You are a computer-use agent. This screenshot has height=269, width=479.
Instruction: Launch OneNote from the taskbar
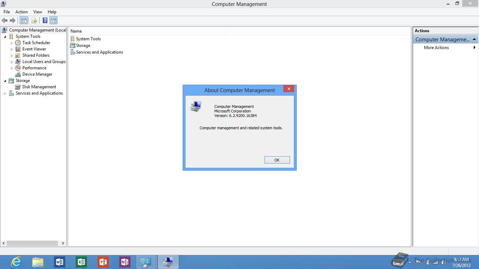click(x=125, y=262)
